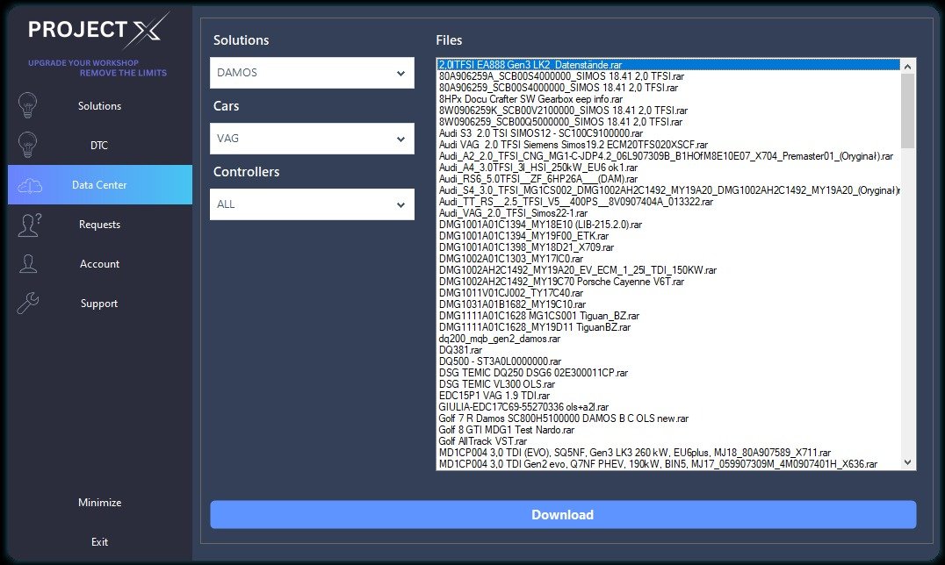Select GIULIA-EDC17C69-55270336 ols+a2l.rar

tap(668, 407)
